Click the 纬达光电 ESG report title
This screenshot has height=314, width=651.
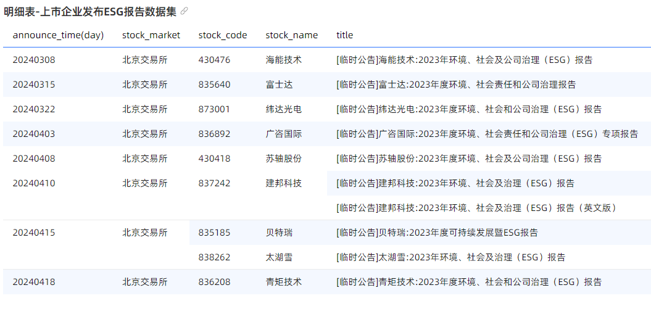469,110
